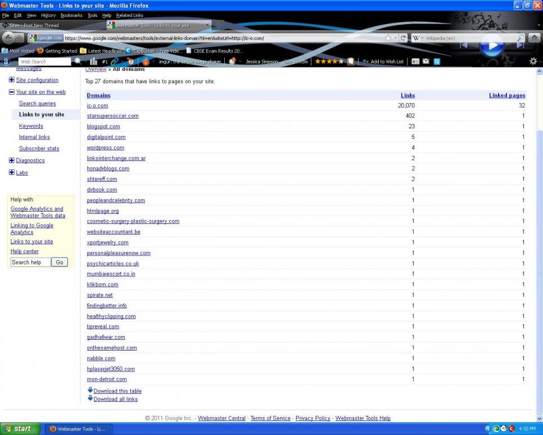Viewport: 543px width, 435px height.
Task: Sort by the Linked pages column header
Action: coord(507,95)
